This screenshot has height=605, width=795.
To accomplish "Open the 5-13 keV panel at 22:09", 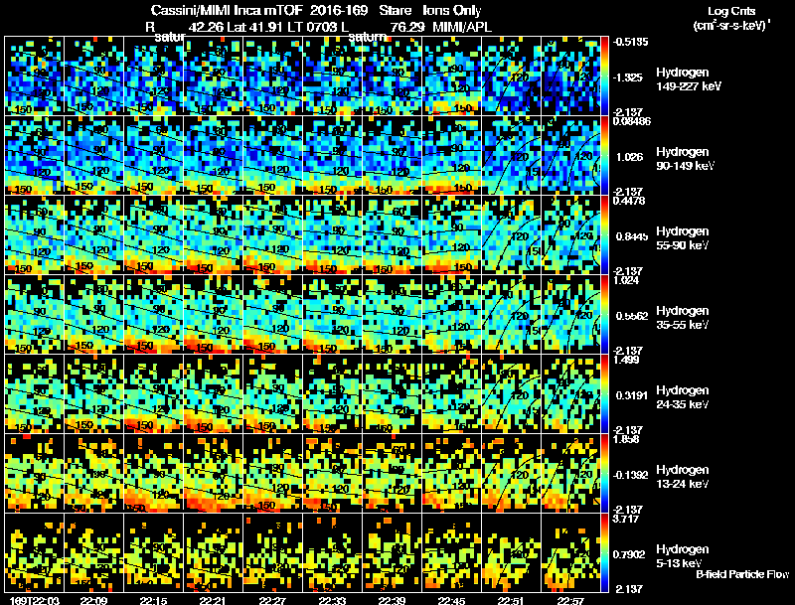I will 93,553.
